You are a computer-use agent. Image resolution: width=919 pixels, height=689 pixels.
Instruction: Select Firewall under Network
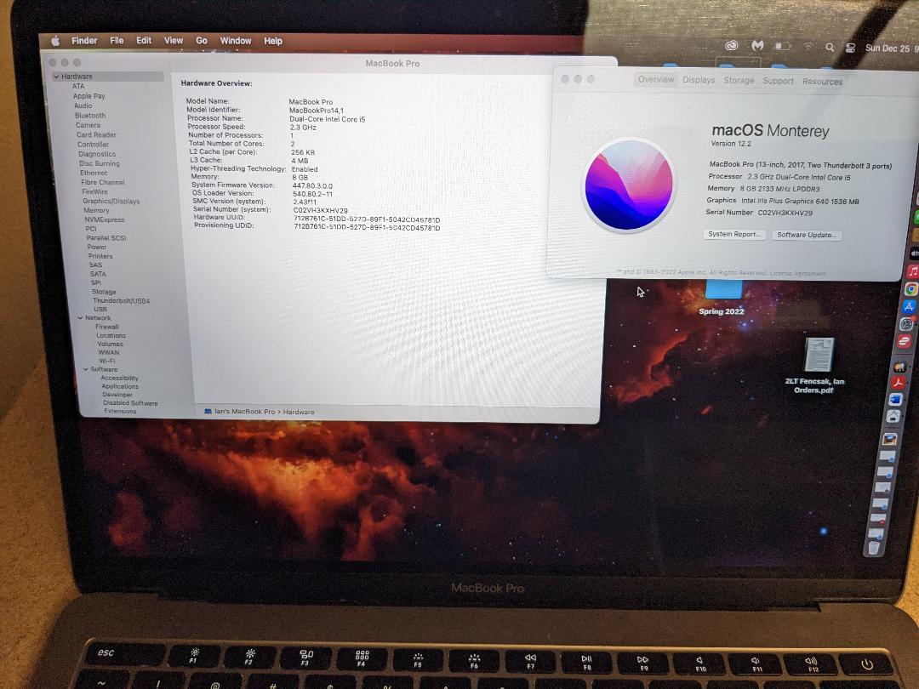tap(107, 327)
